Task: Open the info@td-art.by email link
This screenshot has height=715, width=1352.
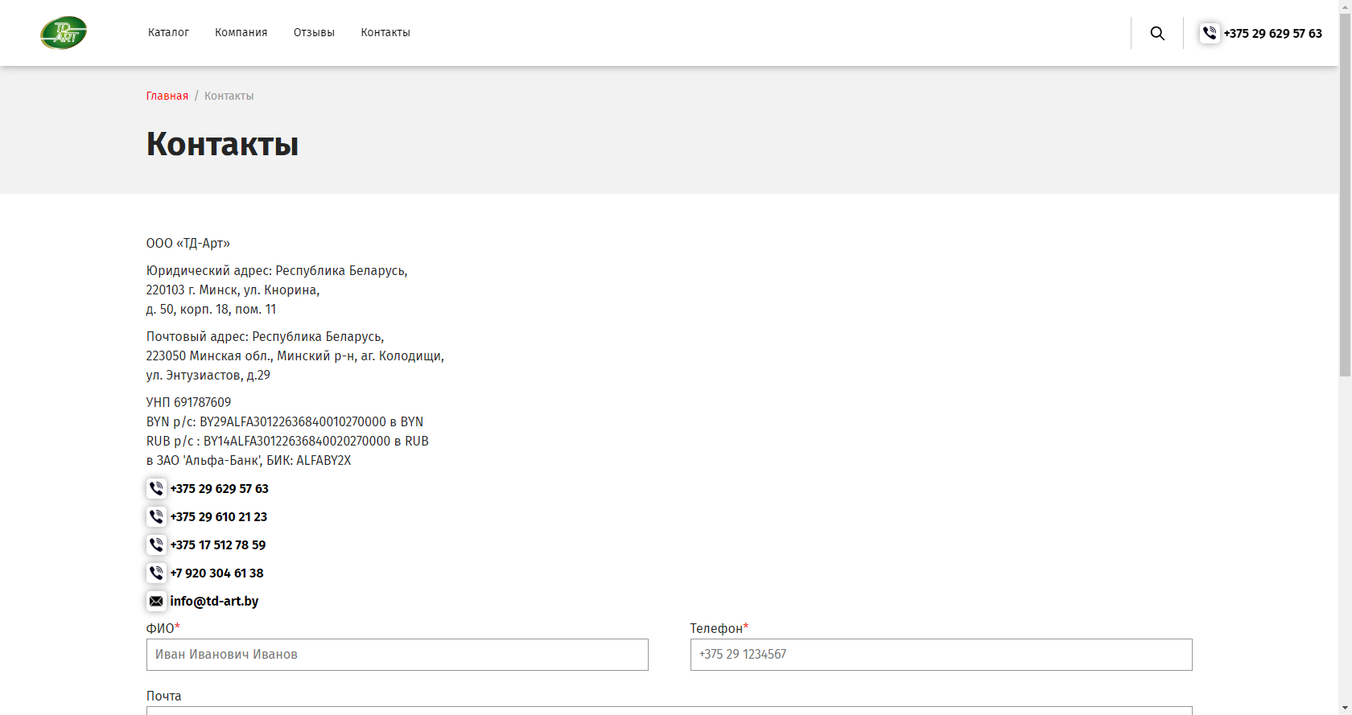Action: pyautogui.click(x=214, y=601)
